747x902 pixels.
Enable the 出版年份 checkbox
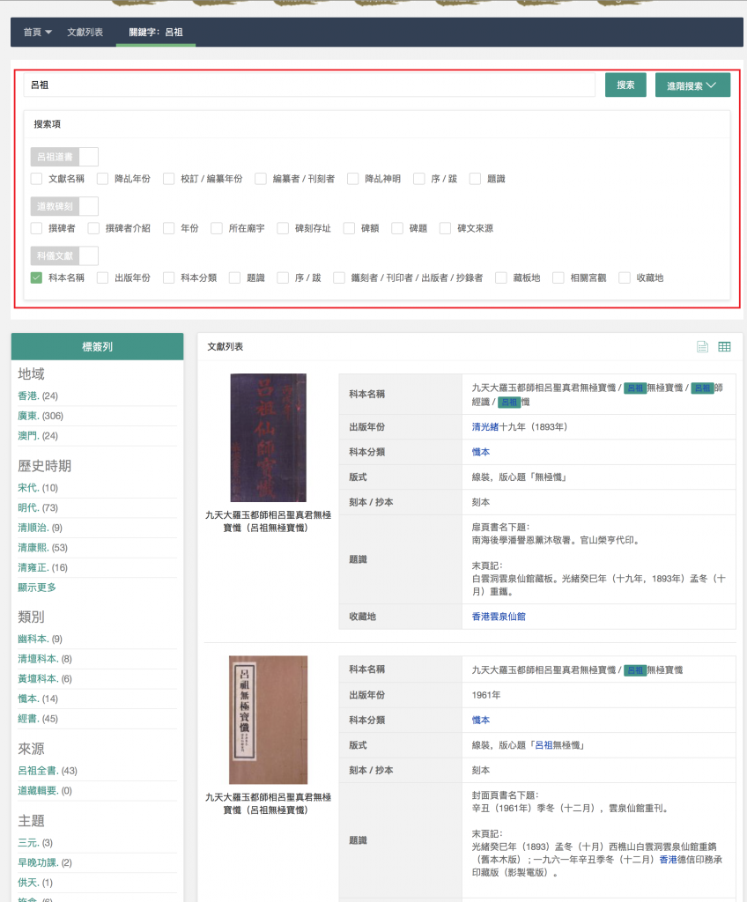103,277
